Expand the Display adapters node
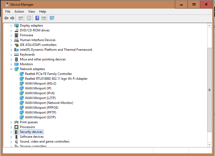This screenshot has height=156, width=215. 11,26
